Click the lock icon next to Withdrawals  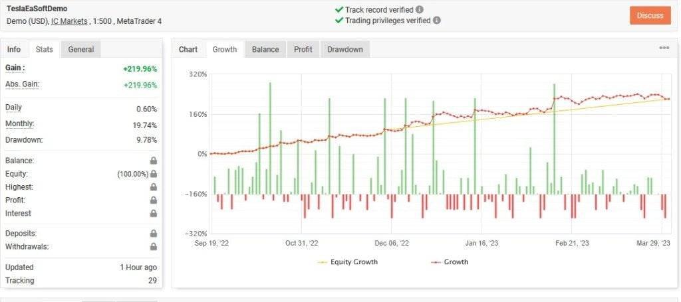tap(154, 247)
